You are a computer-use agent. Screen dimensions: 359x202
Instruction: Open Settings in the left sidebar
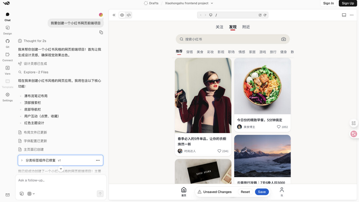tap(8, 97)
